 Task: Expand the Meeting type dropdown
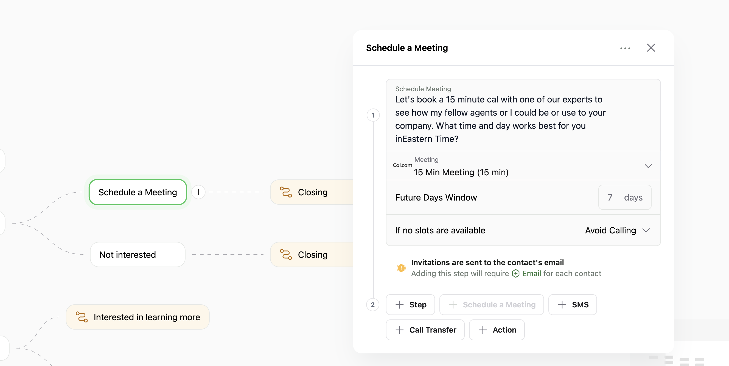click(648, 166)
